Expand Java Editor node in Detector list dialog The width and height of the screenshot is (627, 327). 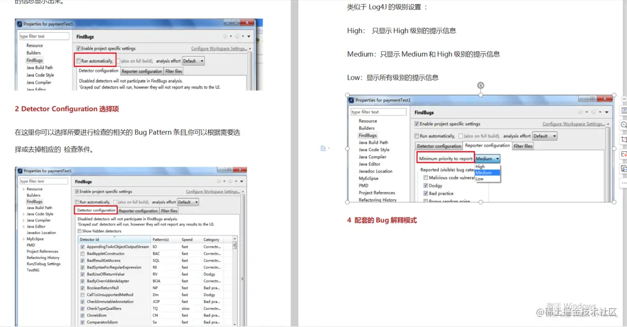click(23, 226)
